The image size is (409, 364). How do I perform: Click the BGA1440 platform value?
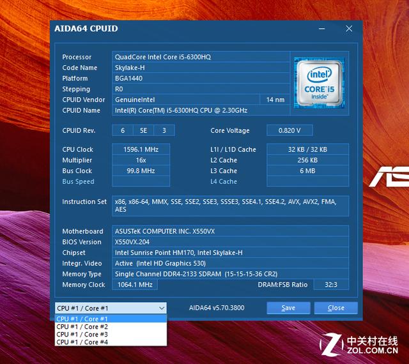201,78
